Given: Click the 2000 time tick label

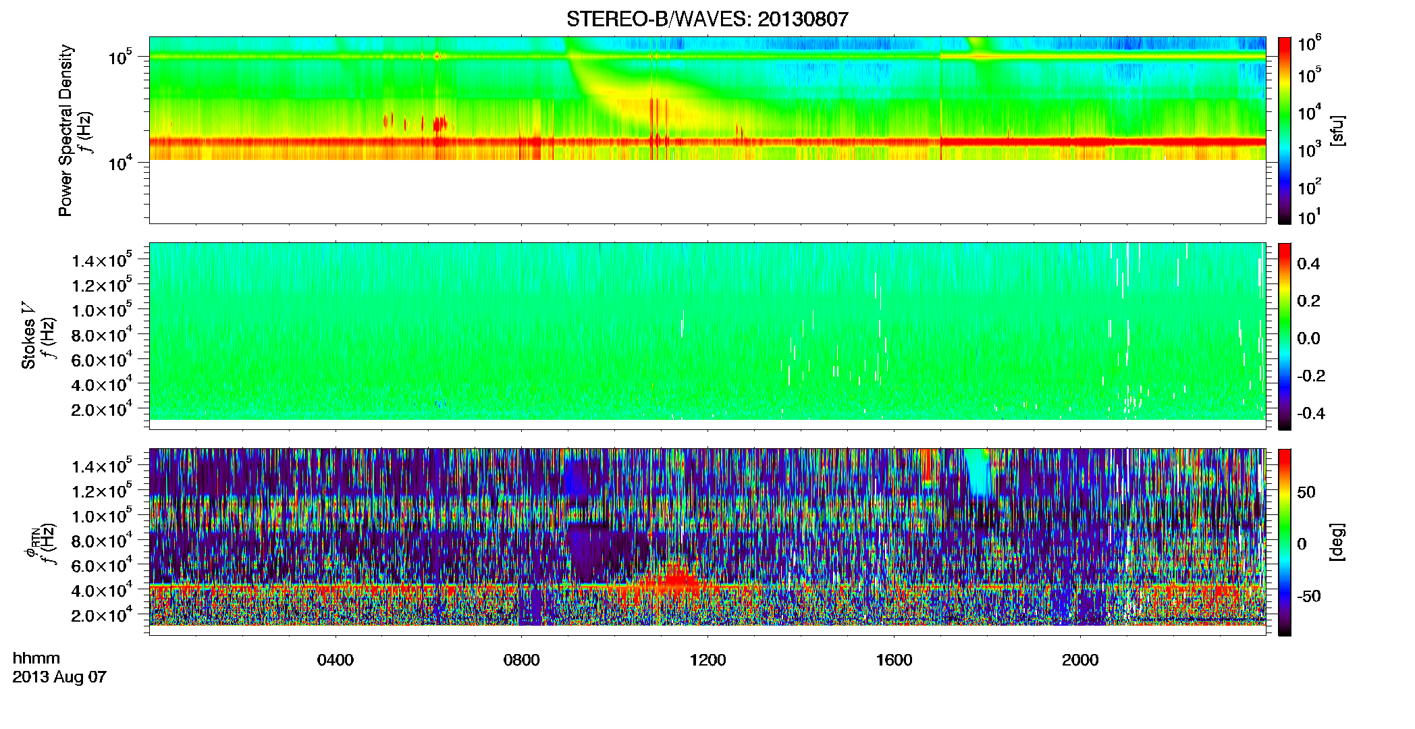Looking at the screenshot, I should pos(1080,660).
